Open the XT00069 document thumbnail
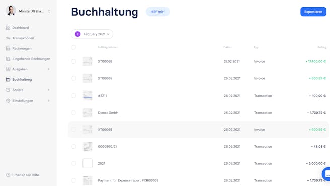The height and width of the screenshot is (186, 330). coord(88,78)
